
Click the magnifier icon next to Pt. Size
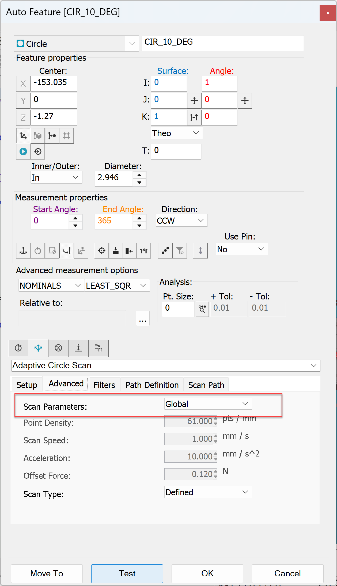[x=202, y=309]
